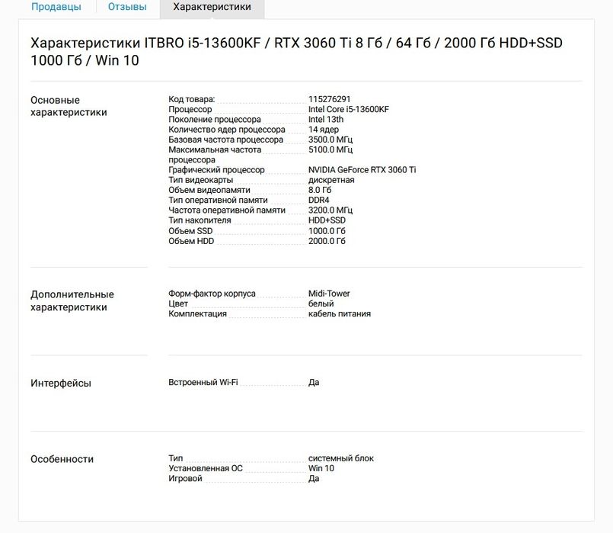Select the Объем видеопамяти label

(209, 190)
